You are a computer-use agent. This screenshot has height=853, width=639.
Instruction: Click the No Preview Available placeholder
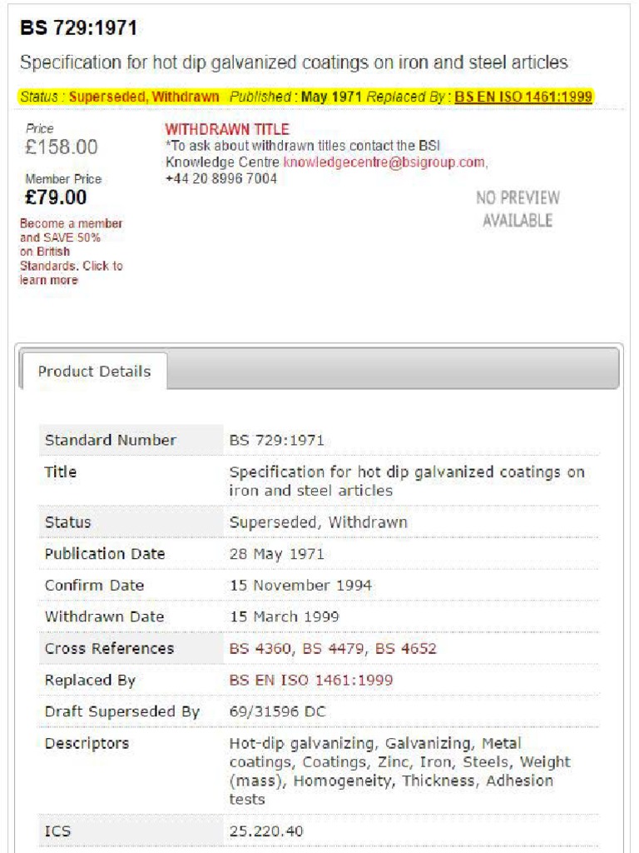click(518, 209)
